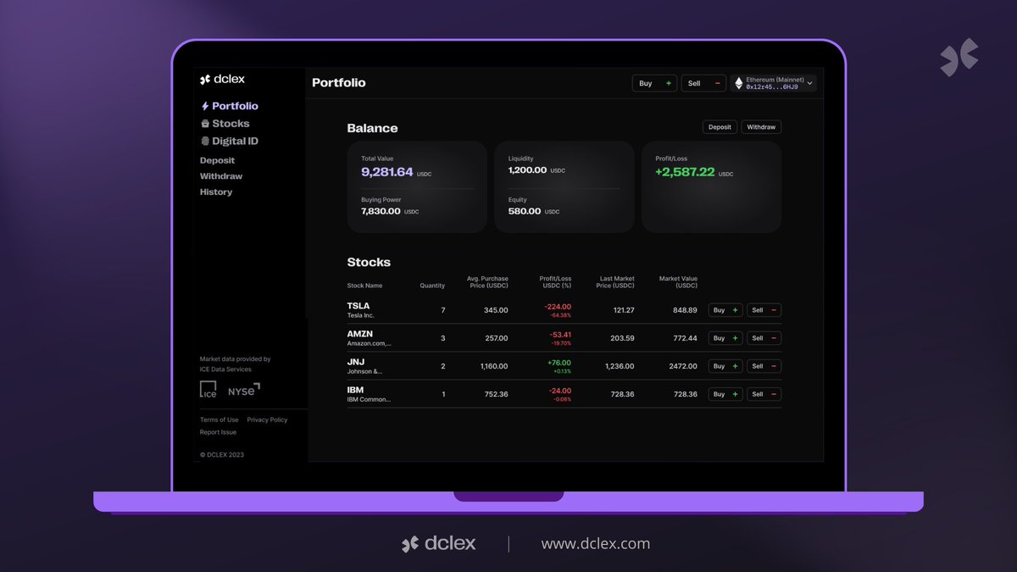Sell JNJ shares
The height and width of the screenshot is (572, 1017).
(x=764, y=366)
